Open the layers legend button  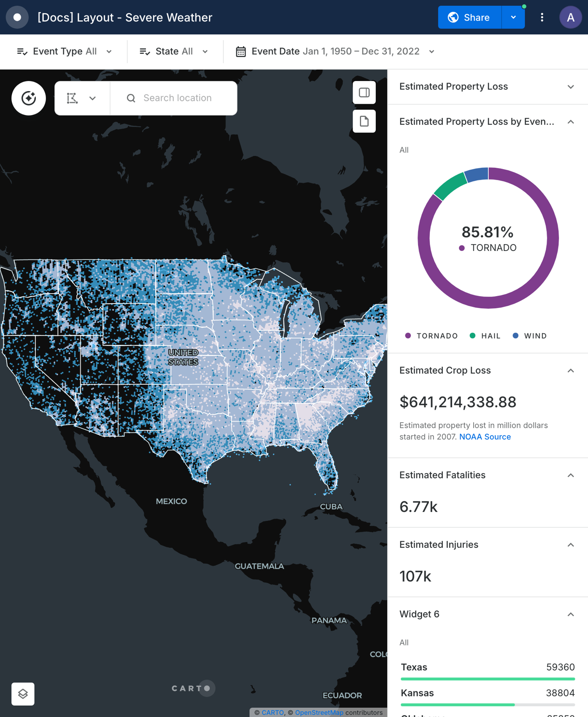[x=23, y=694]
